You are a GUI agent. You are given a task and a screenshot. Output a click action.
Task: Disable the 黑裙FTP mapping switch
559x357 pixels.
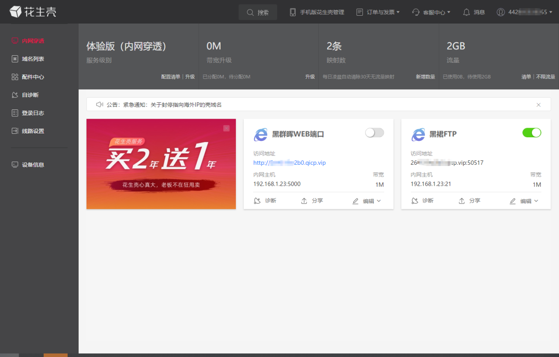coord(531,133)
